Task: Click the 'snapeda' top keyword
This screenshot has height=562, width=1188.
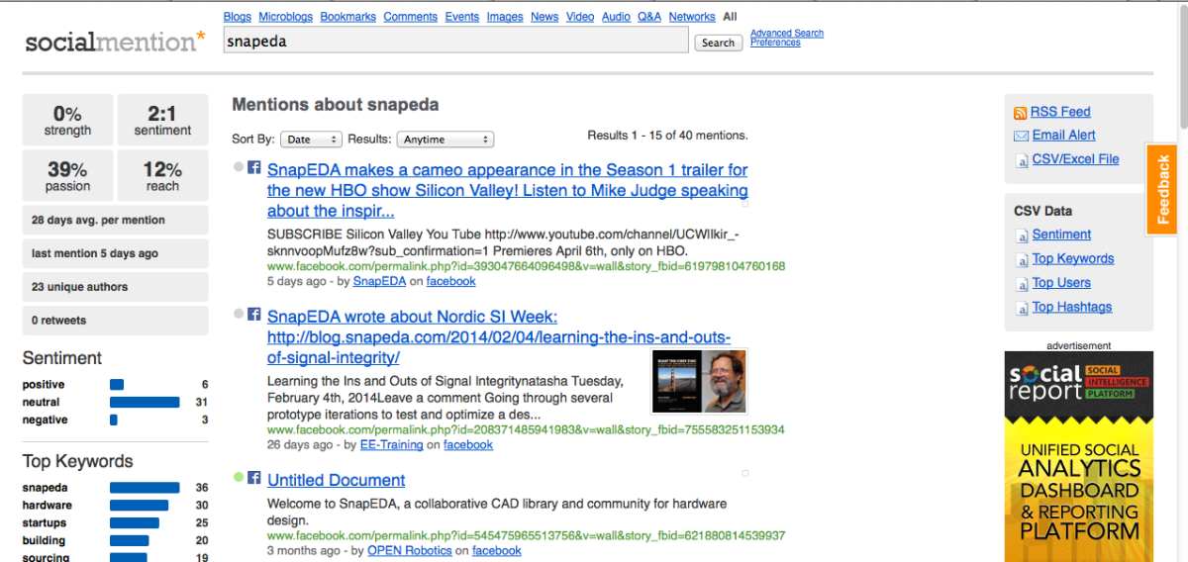Action: coord(46,488)
